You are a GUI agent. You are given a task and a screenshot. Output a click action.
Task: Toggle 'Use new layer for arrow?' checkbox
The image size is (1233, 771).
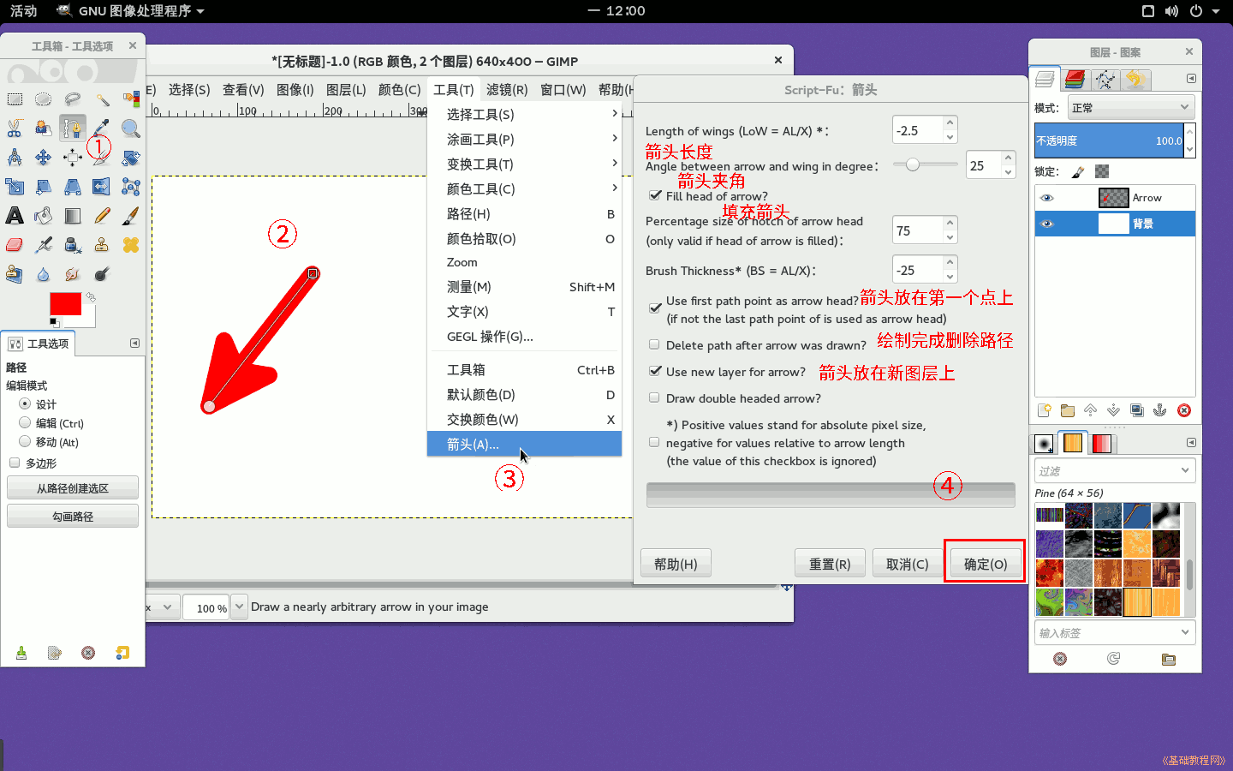point(655,371)
